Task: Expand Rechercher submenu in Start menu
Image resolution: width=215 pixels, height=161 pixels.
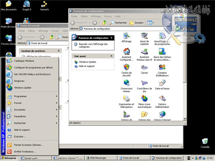Action: tap(32, 123)
